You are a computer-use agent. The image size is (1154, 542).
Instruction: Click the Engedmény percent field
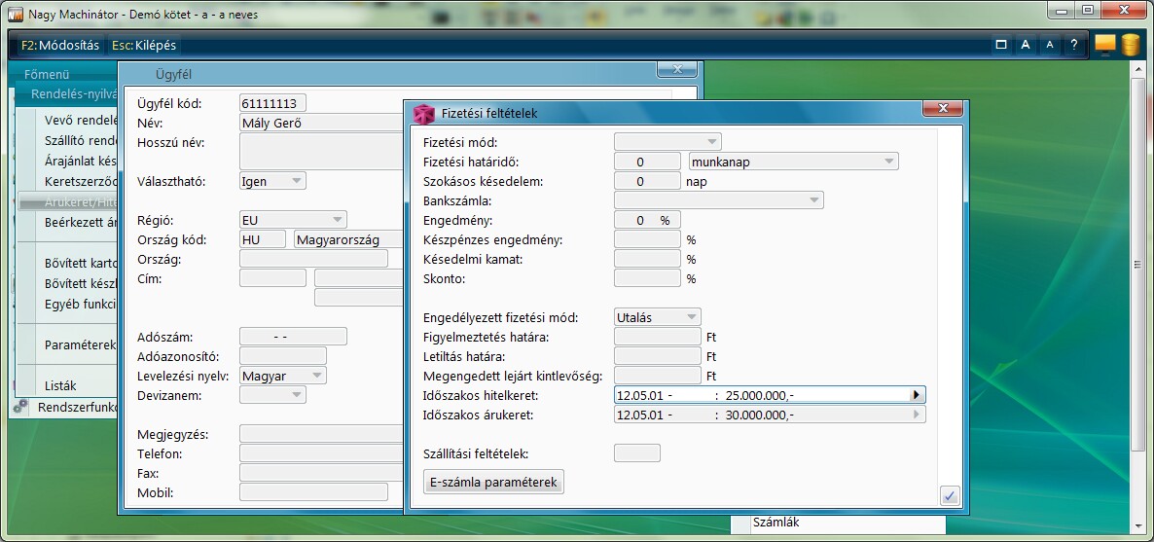point(648,220)
